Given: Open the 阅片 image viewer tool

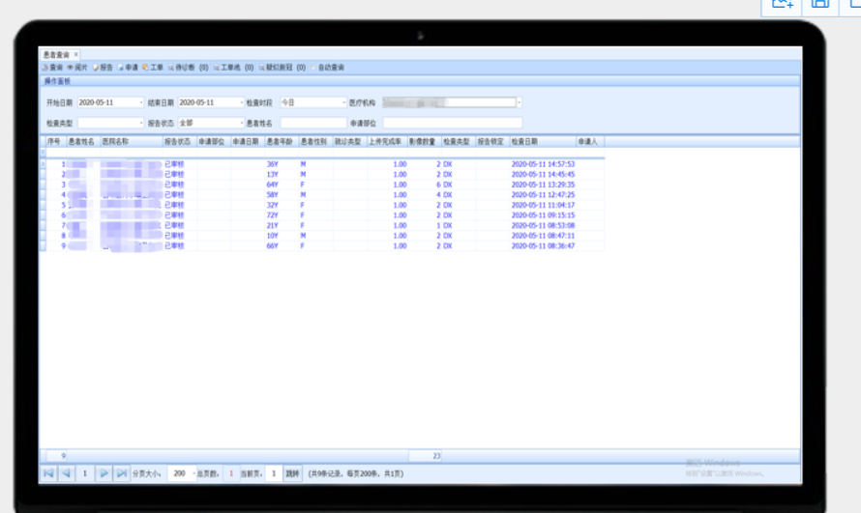Looking at the screenshot, I should click(x=77, y=68).
